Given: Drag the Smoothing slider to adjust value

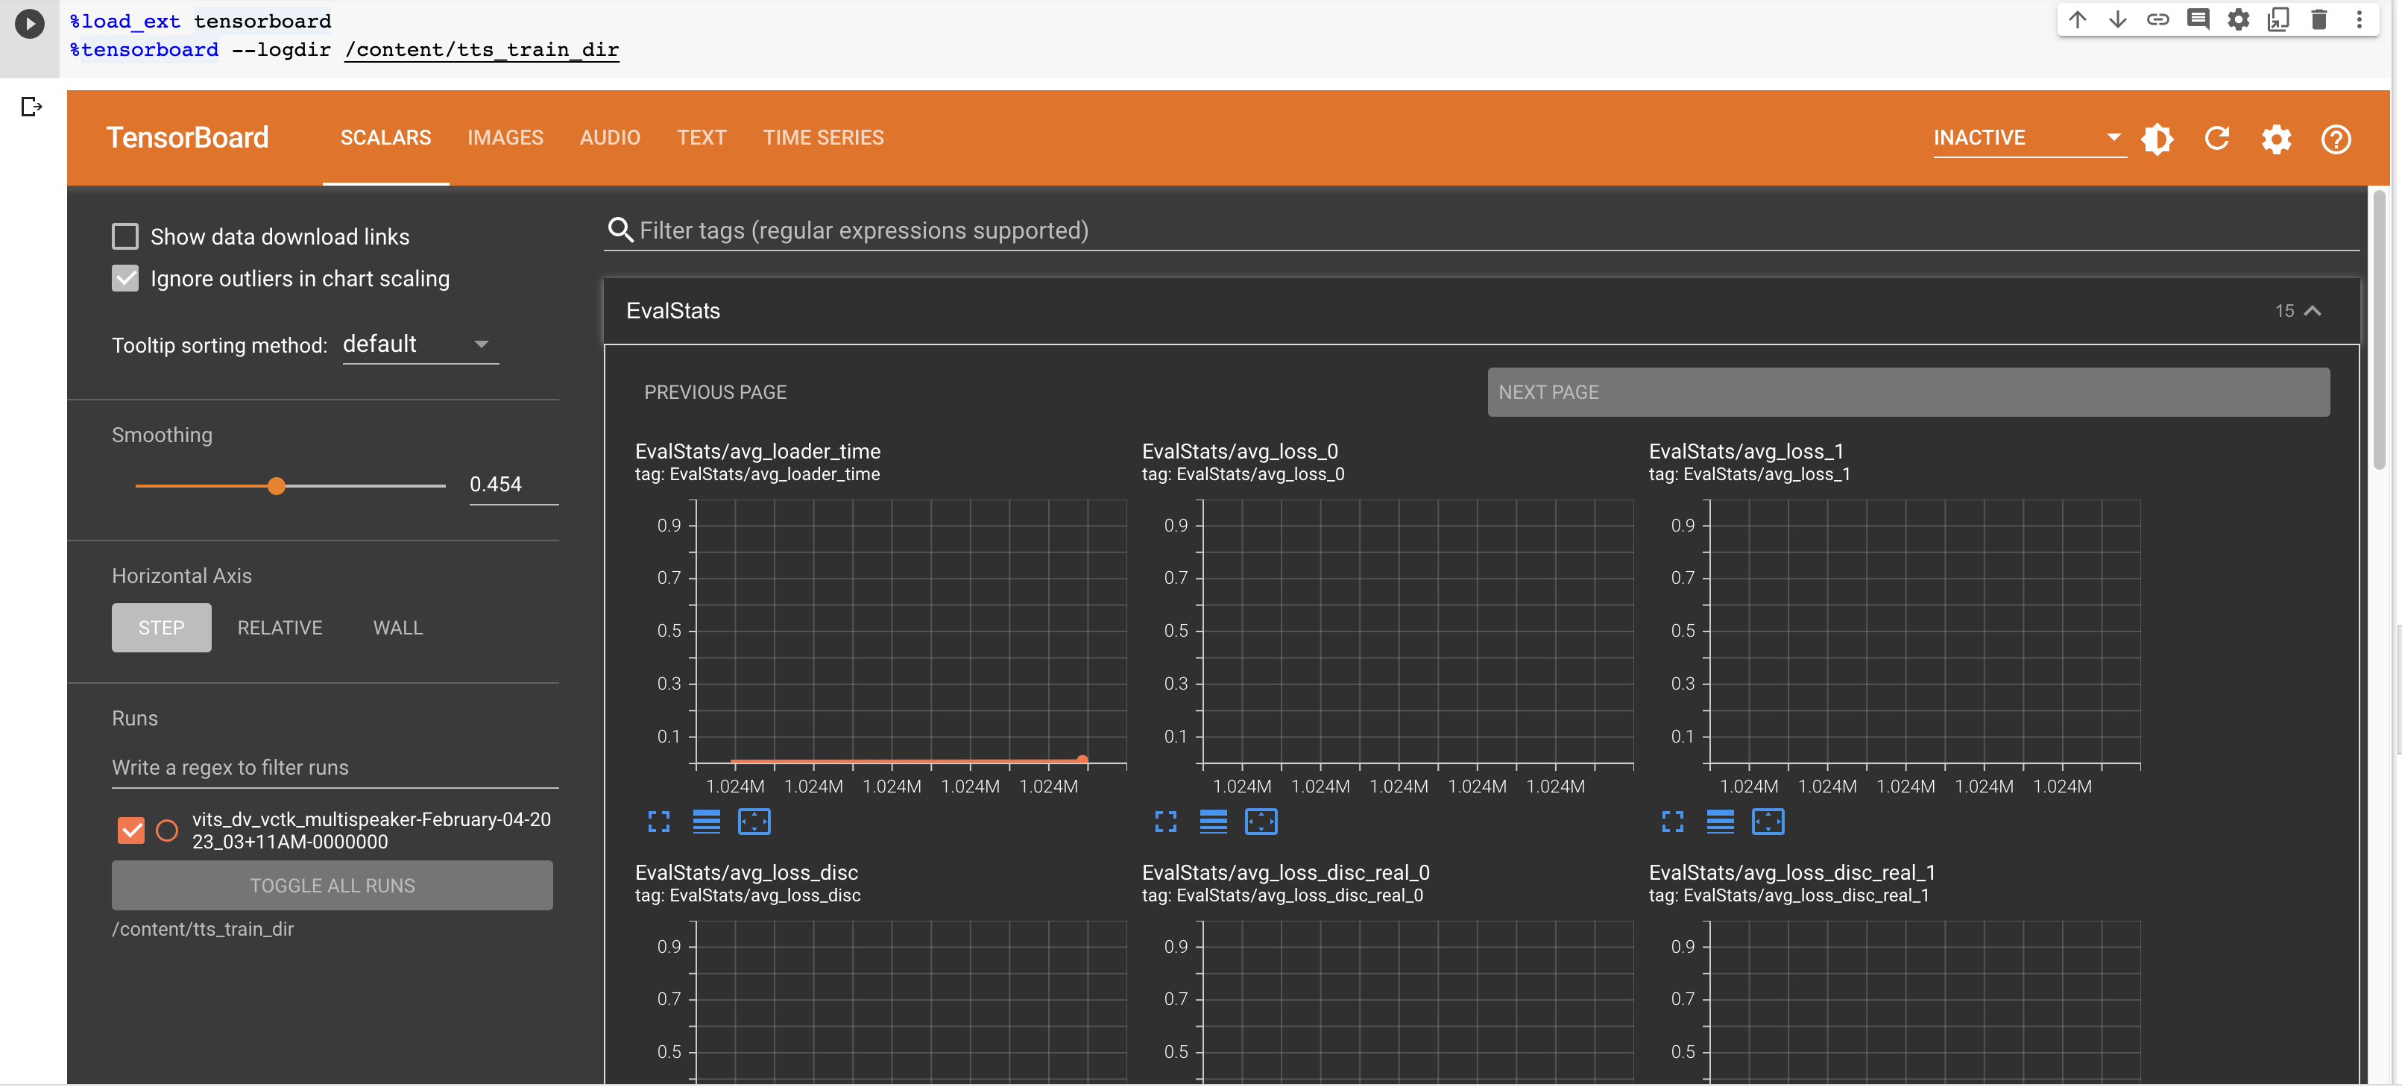Looking at the screenshot, I should tap(276, 485).
